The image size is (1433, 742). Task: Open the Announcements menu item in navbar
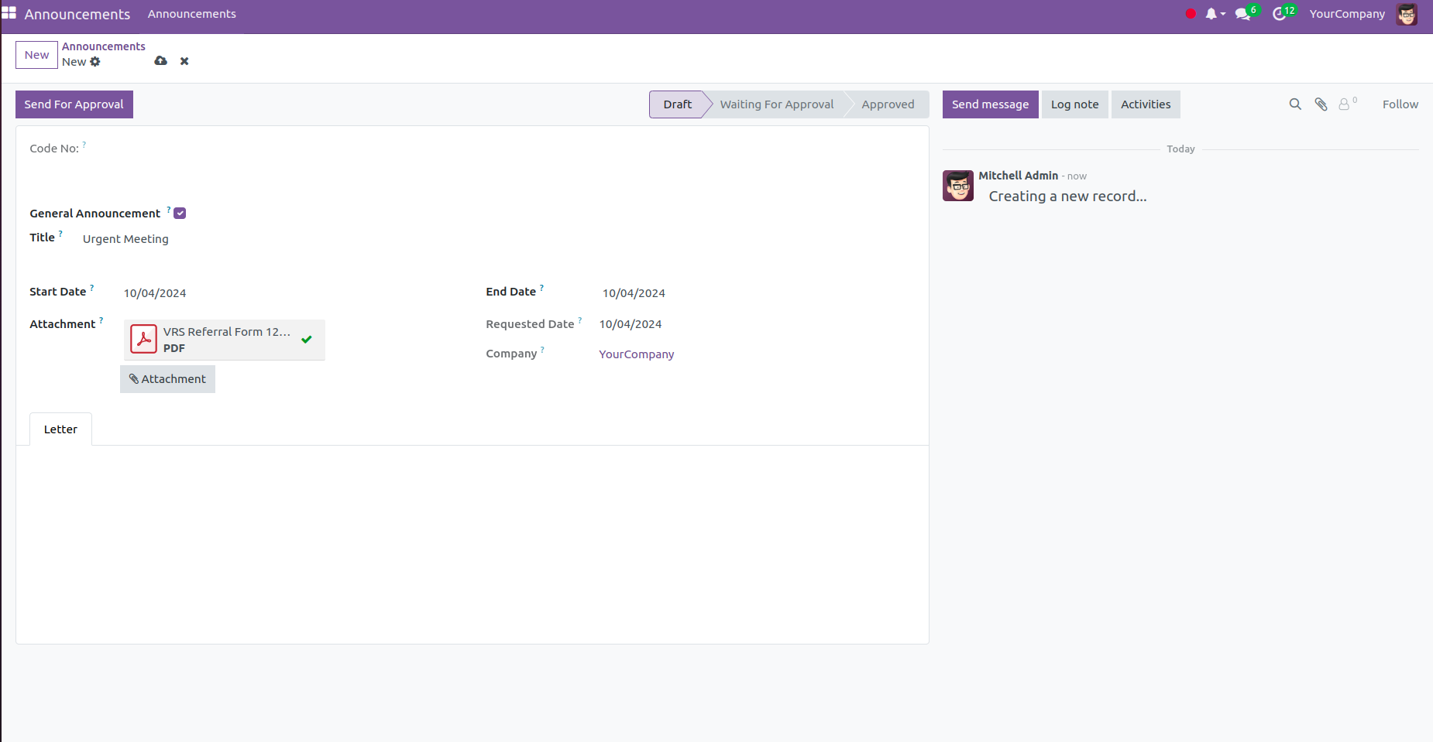coord(191,14)
